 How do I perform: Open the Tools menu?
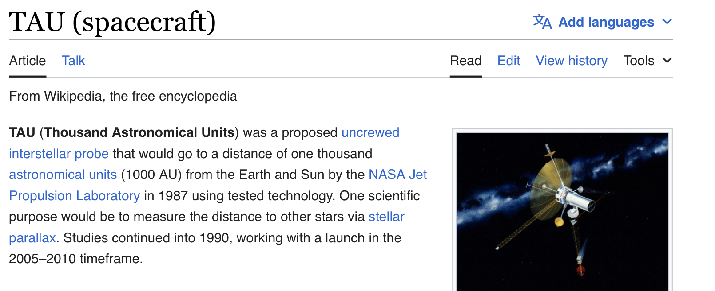click(x=647, y=60)
